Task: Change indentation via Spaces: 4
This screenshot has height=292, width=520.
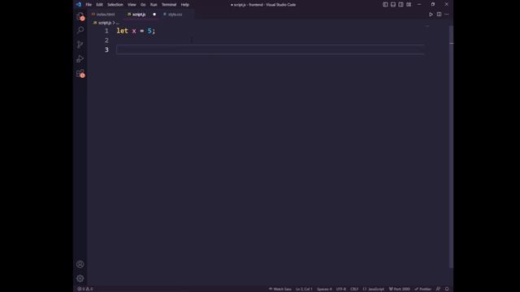Action: tap(324, 289)
